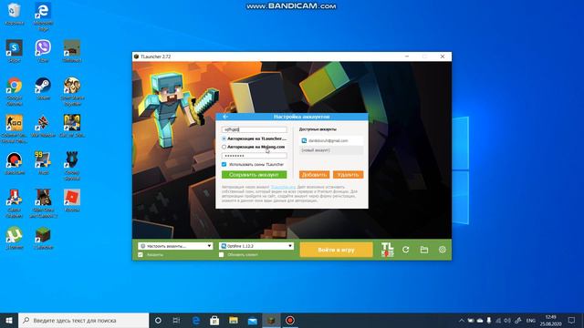Click the orange Delete account button

click(x=348, y=174)
